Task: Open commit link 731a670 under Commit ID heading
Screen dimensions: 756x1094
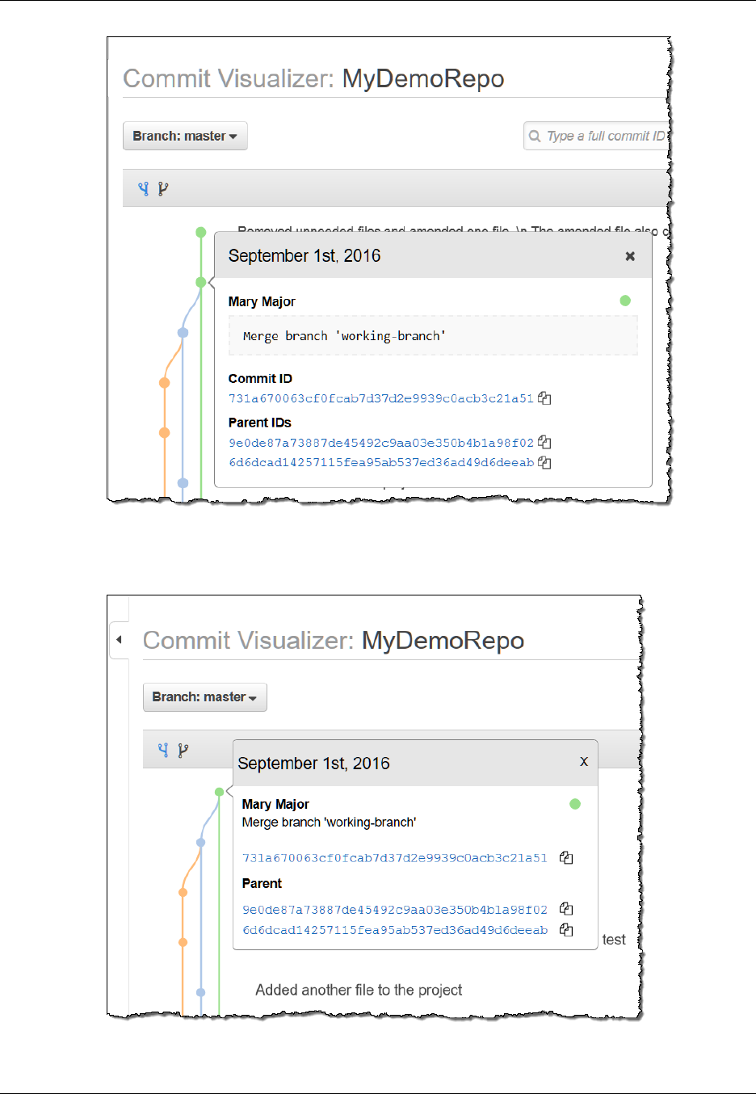Action: 380,398
